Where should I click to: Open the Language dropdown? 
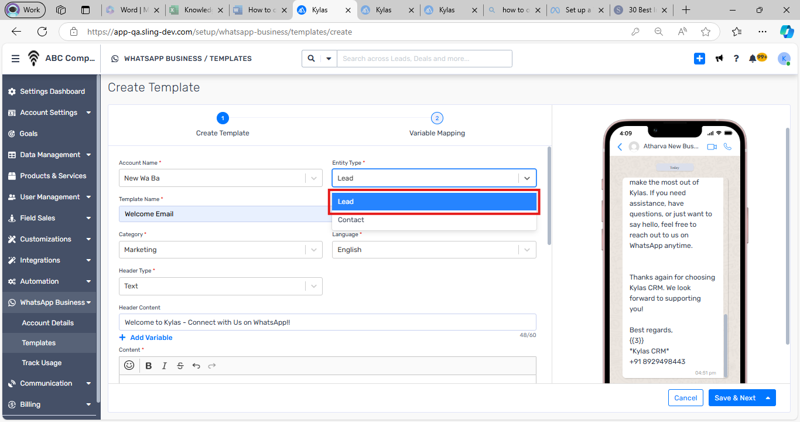(x=434, y=250)
